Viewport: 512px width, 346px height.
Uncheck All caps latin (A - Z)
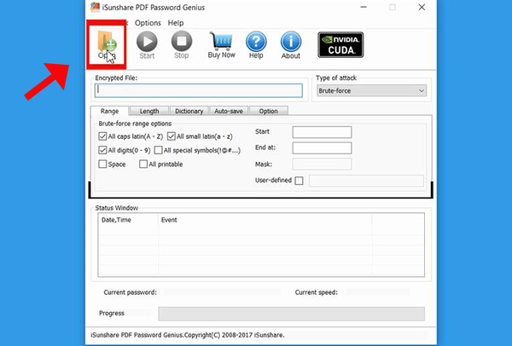pyautogui.click(x=102, y=136)
